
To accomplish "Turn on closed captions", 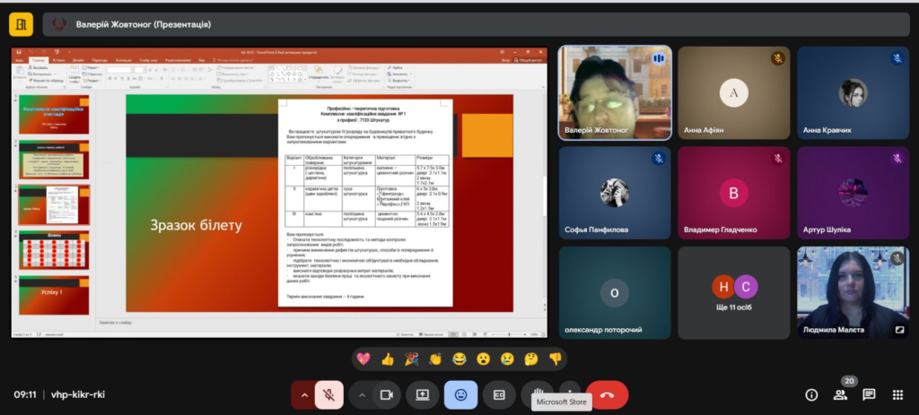I will [499, 394].
